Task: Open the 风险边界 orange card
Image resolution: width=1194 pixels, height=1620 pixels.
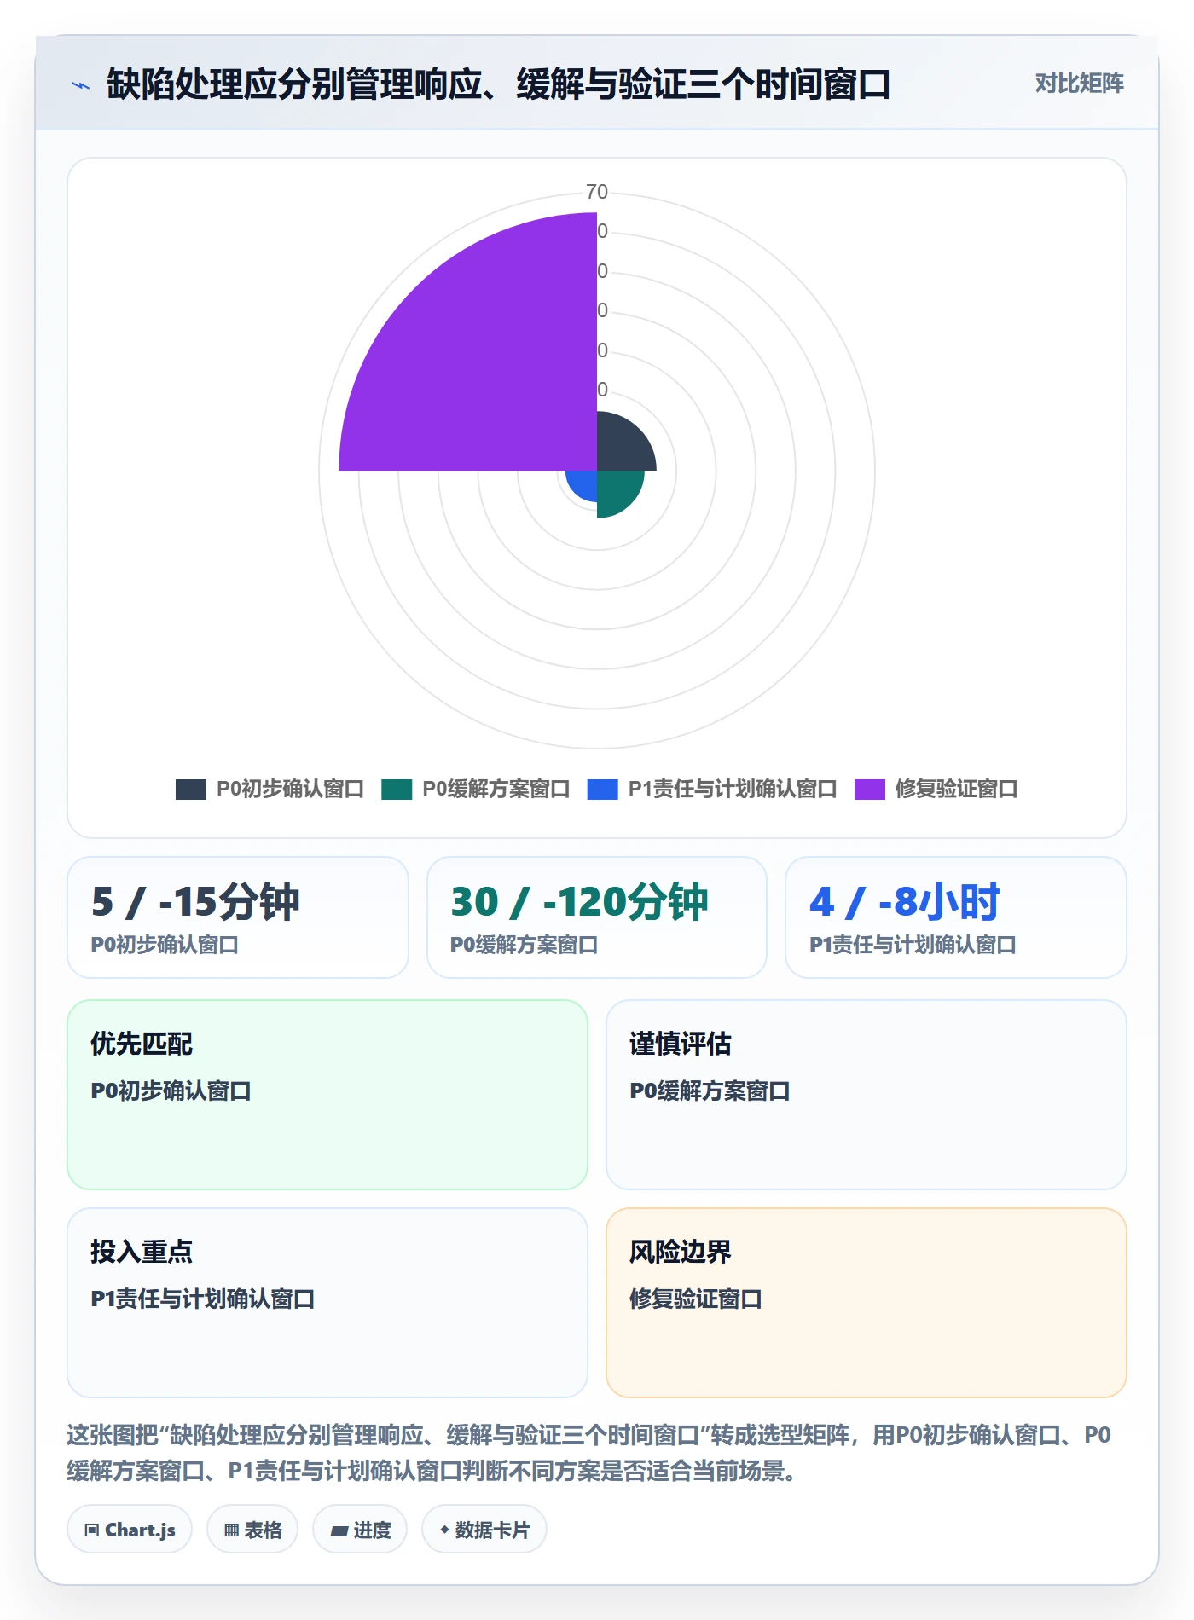Action: tap(867, 1303)
